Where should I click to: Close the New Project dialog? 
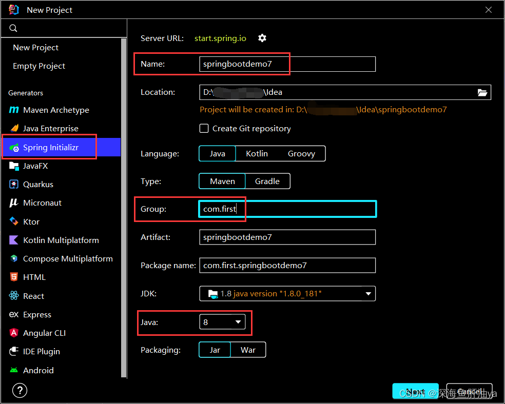click(x=488, y=10)
